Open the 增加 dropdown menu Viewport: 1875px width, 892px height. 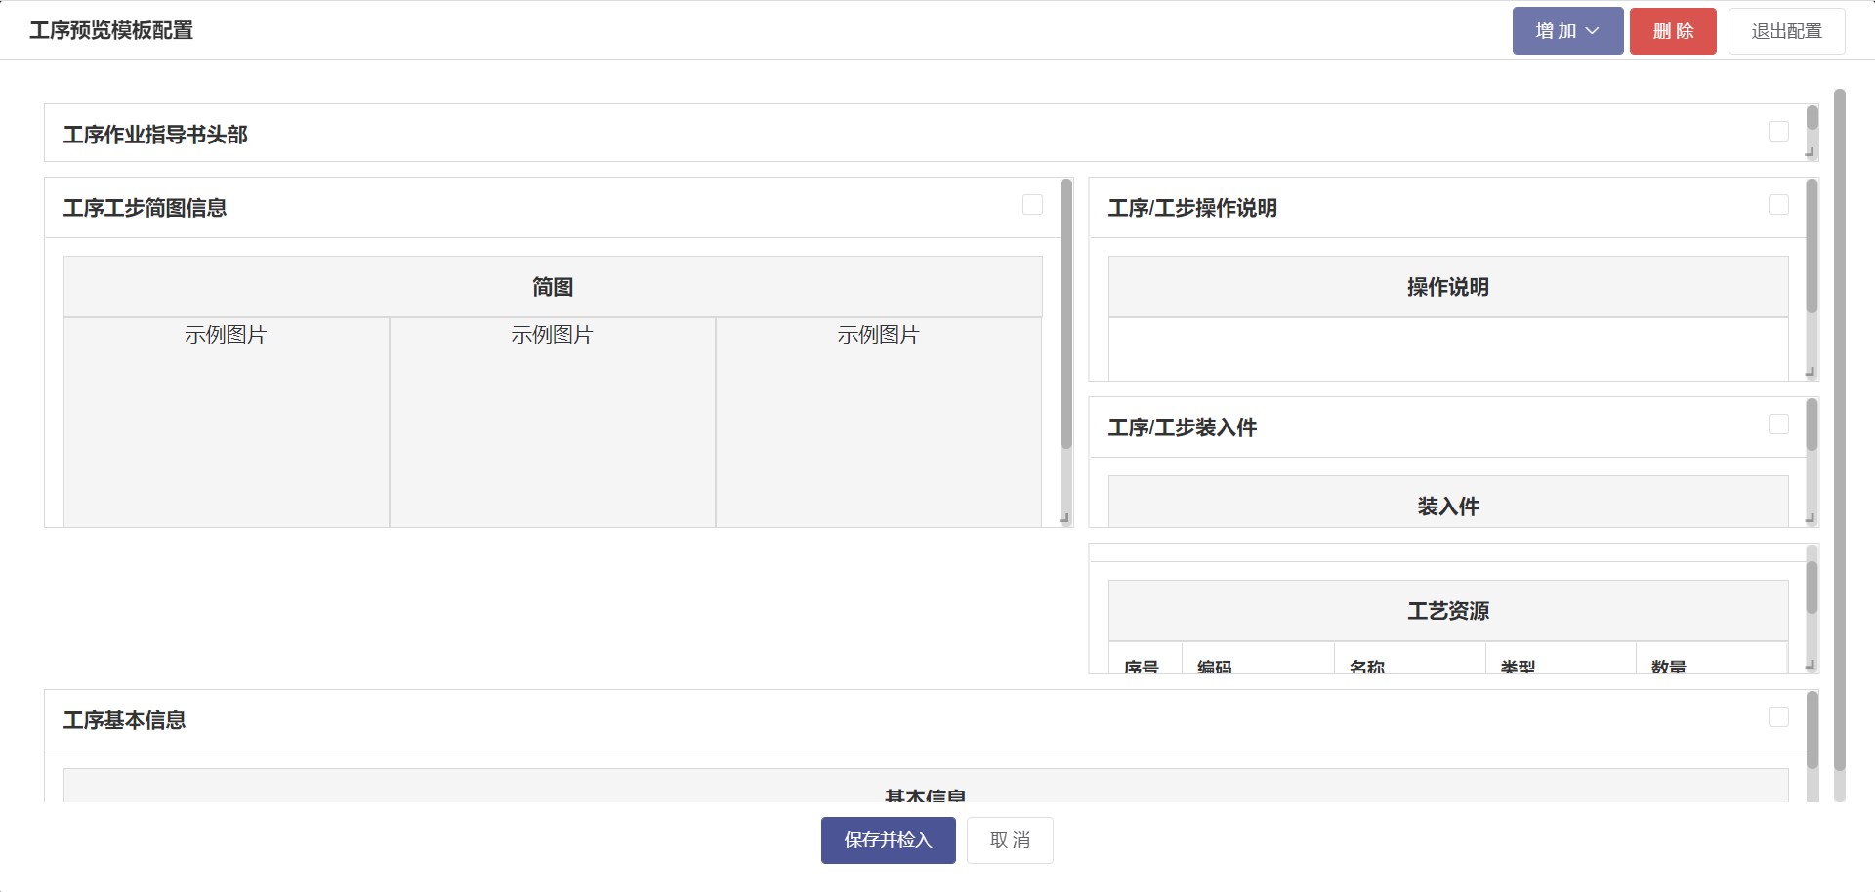[1566, 31]
